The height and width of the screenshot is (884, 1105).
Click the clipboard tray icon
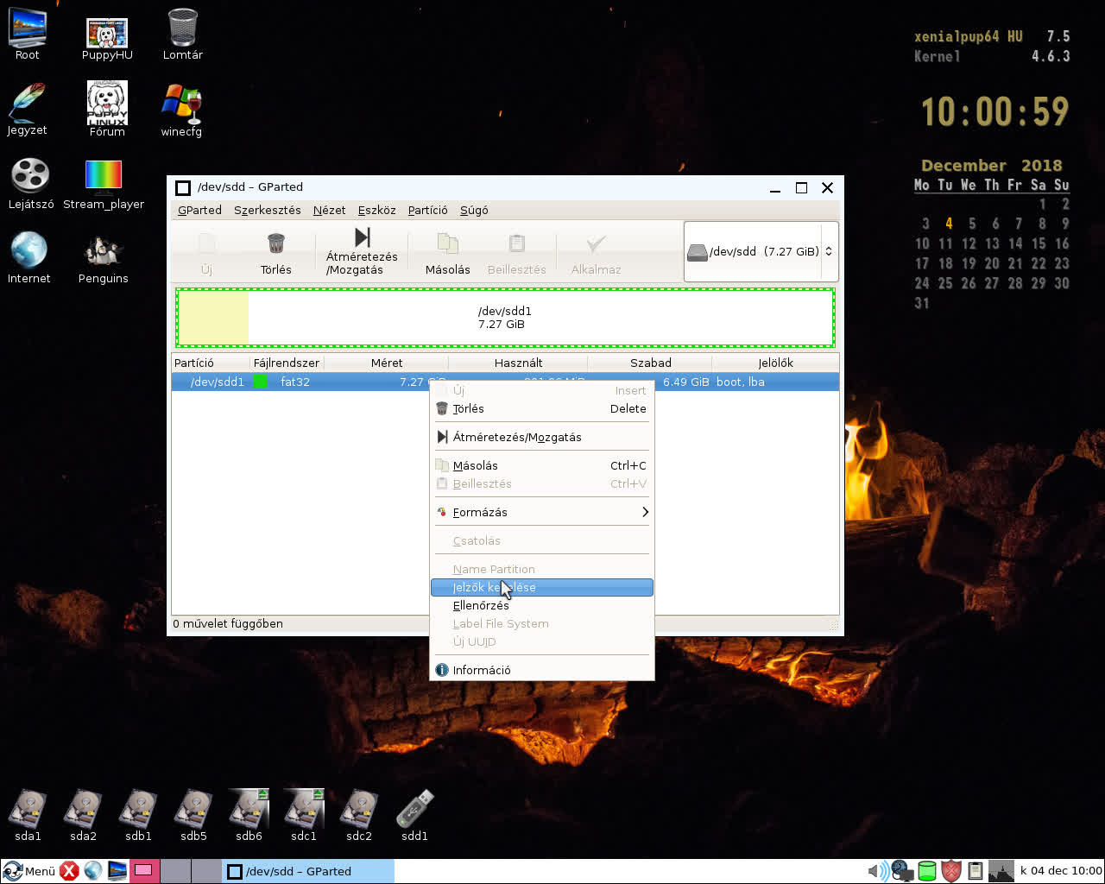(x=976, y=871)
